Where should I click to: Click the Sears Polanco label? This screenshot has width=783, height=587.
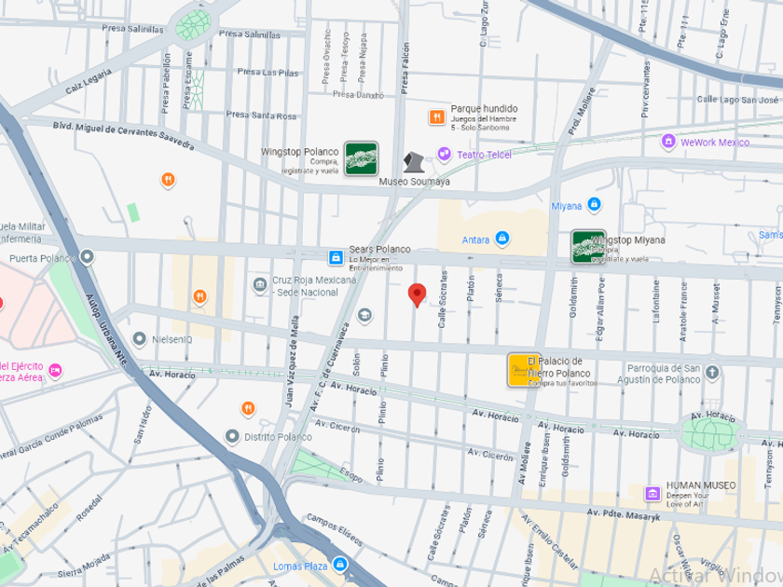(379, 249)
